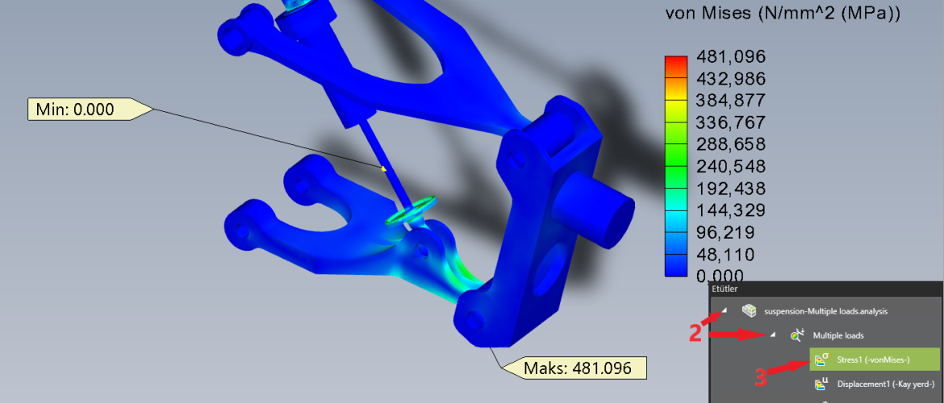Select the Multiple loads study name

tap(841, 334)
